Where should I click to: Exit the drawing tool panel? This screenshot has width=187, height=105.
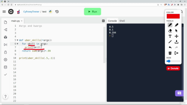pos(176,53)
